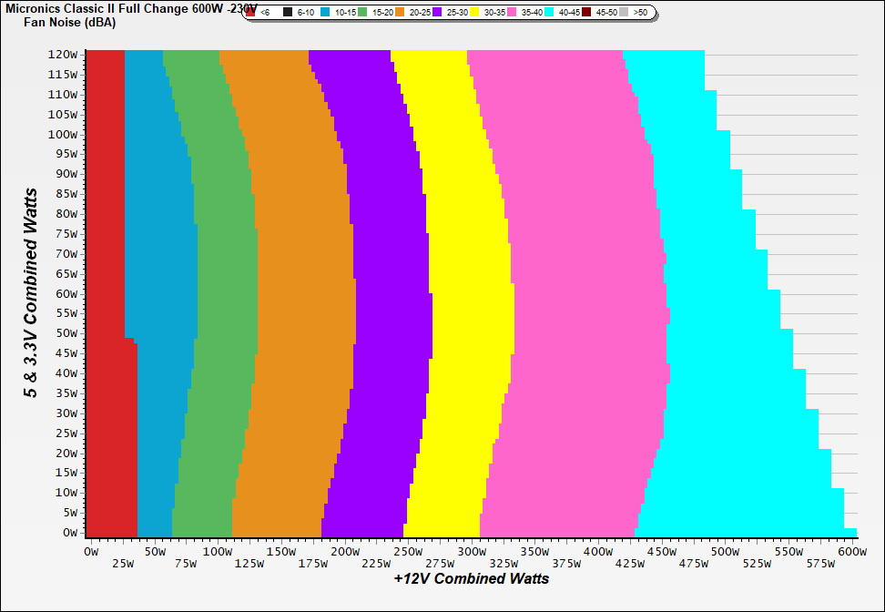Click the yellow 30-35 legend swatch
Screen dimensions: 885x612
474,13
